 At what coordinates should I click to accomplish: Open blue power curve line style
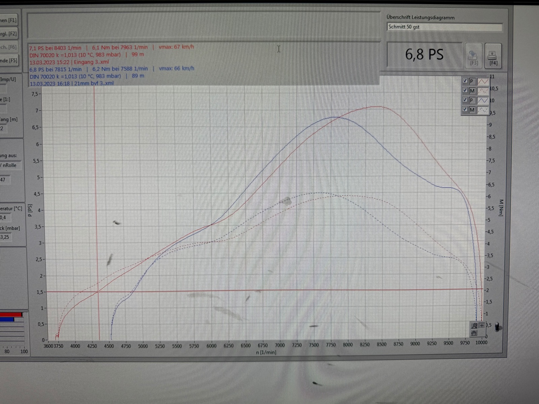(x=483, y=100)
